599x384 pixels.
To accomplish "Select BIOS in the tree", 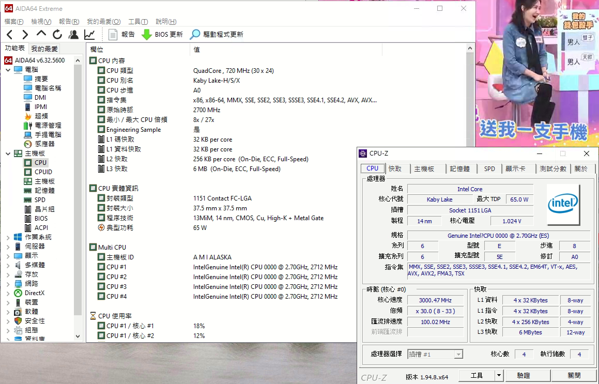I will [41, 219].
